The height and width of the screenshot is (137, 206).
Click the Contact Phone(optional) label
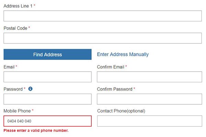click(x=121, y=111)
